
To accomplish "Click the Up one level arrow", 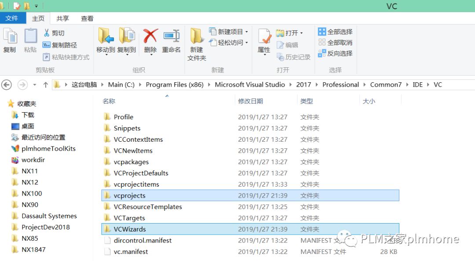I will (x=45, y=85).
